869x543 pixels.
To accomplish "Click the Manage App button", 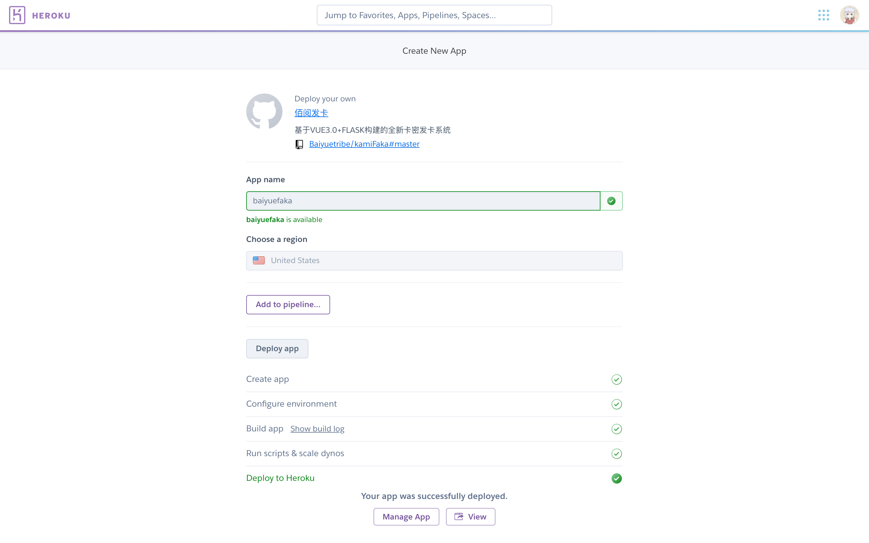I will [406, 517].
